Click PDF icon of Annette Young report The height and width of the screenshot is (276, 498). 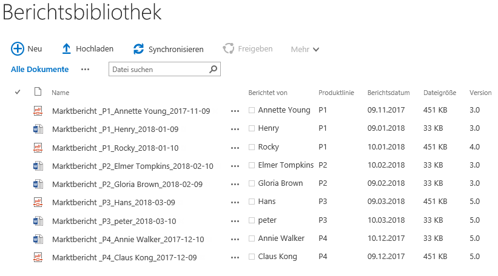tap(38, 111)
